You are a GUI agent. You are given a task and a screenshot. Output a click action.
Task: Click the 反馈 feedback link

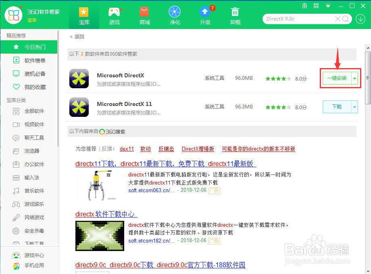click(x=107, y=149)
